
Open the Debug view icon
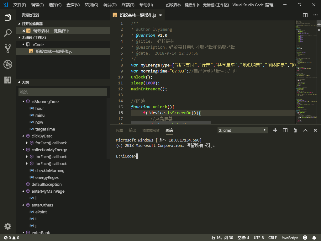[x=8, y=64]
